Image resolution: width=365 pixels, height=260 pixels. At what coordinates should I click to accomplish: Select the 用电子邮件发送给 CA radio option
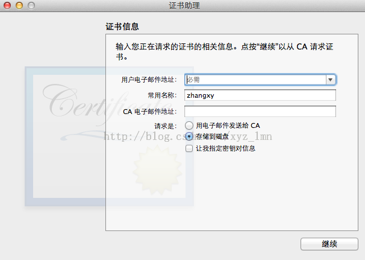pyautogui.click(x=189, y=125)
